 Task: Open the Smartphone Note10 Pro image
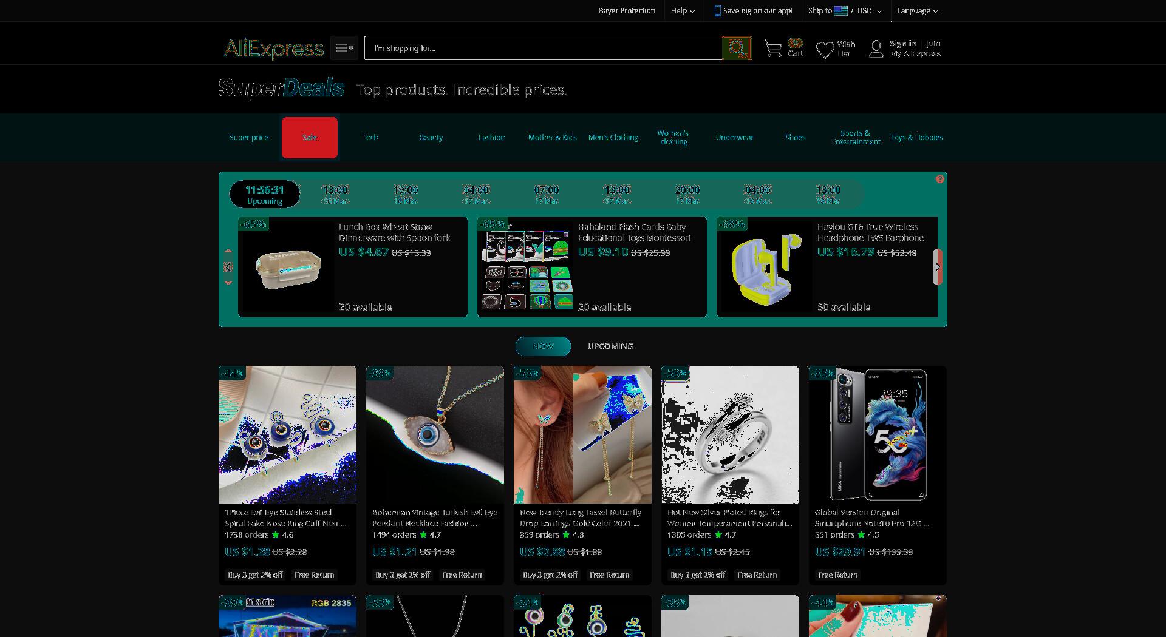pyautogui.click(x=878, y=434)
